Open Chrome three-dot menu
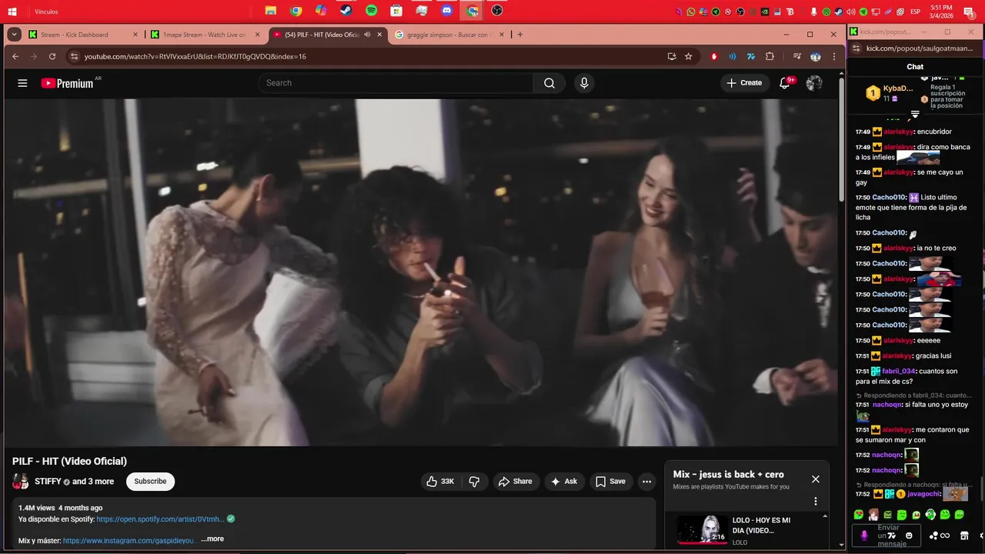985x554 pixels. 834,56
